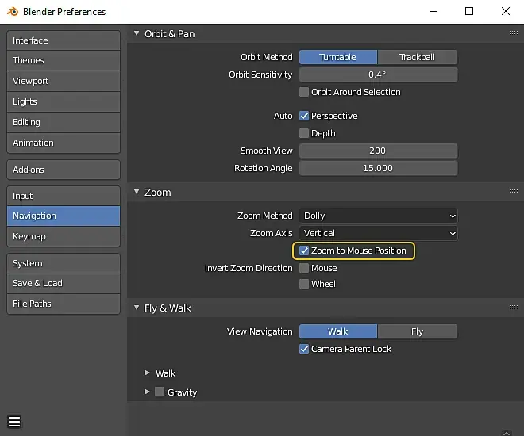Click the Zoom panel drag handle dots
The width and height of the screenshot is (524, 436).
point(514,192)
